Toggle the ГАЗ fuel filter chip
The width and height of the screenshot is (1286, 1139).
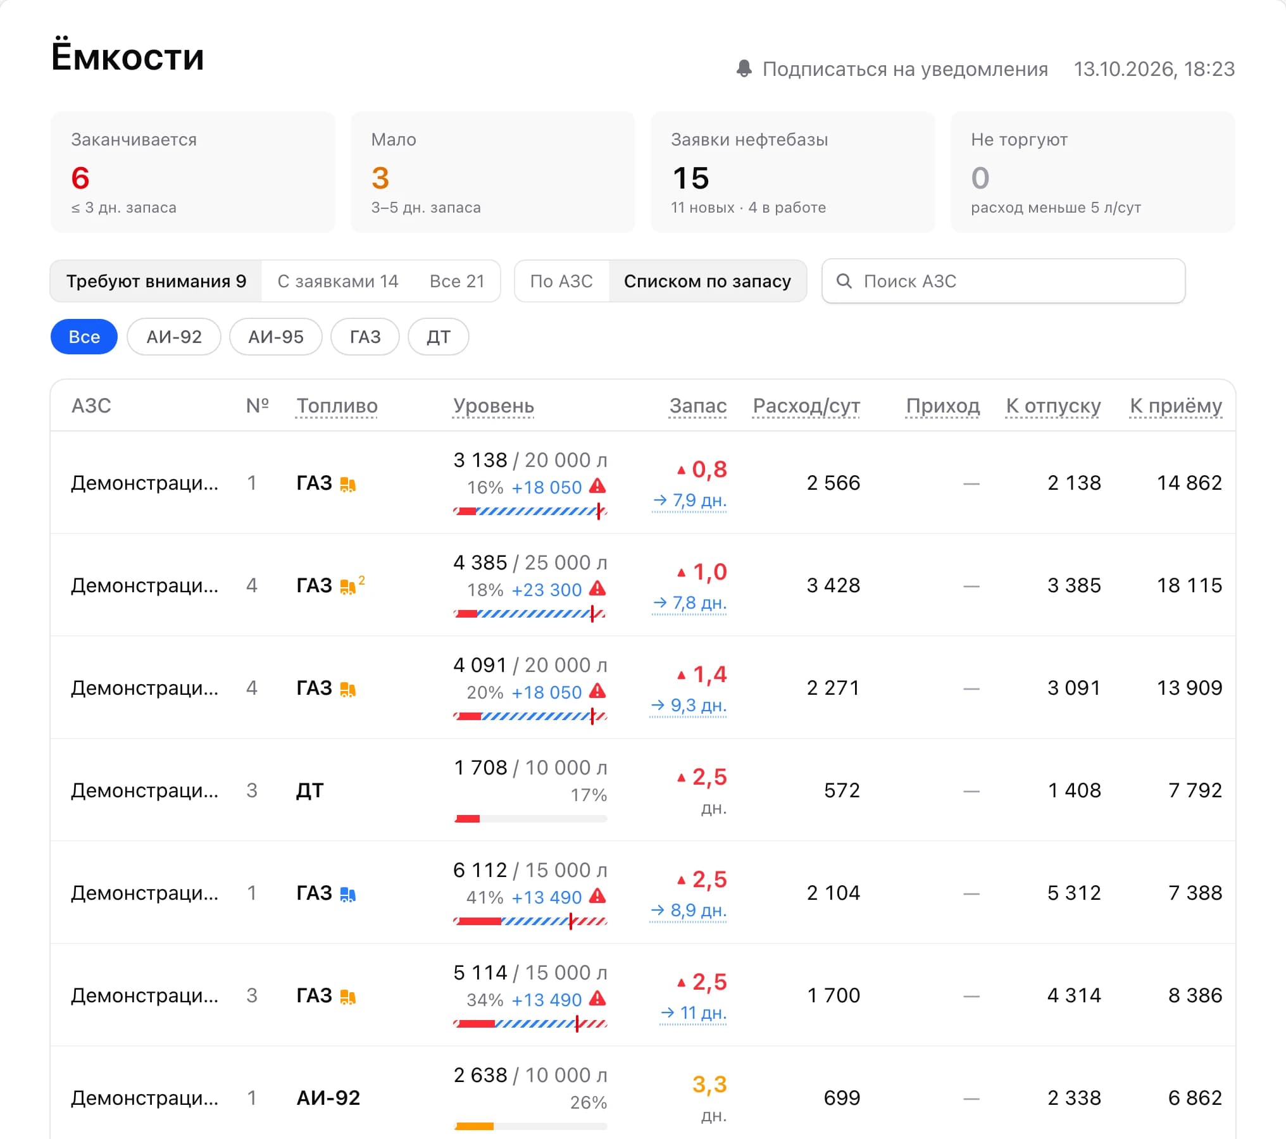(365, 337)
